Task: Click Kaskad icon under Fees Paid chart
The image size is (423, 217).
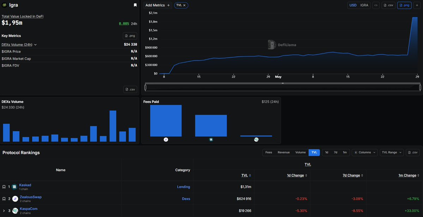Action: point(211,140)
